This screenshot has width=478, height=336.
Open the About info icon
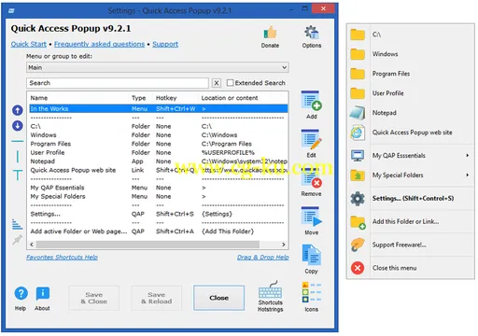coord(43,293)
